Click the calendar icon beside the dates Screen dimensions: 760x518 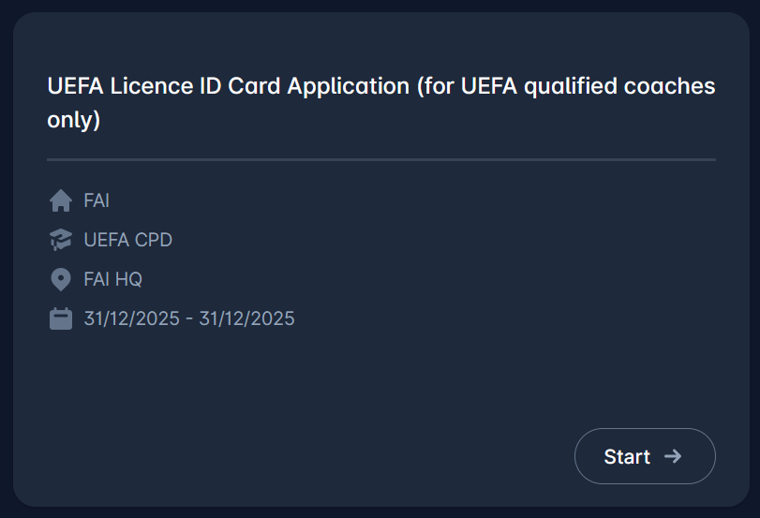click(61, 318)
